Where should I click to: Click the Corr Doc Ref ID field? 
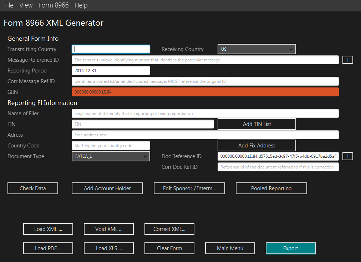[x=278, y=167]
